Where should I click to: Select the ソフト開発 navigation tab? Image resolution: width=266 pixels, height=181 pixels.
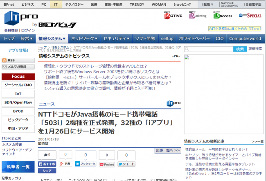[x=145, y=38]
